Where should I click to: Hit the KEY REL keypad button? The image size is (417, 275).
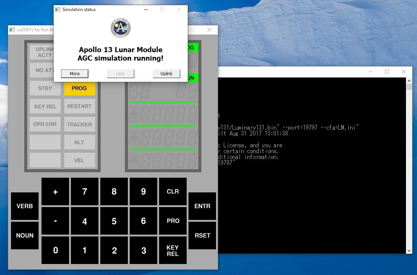(173, 250)
